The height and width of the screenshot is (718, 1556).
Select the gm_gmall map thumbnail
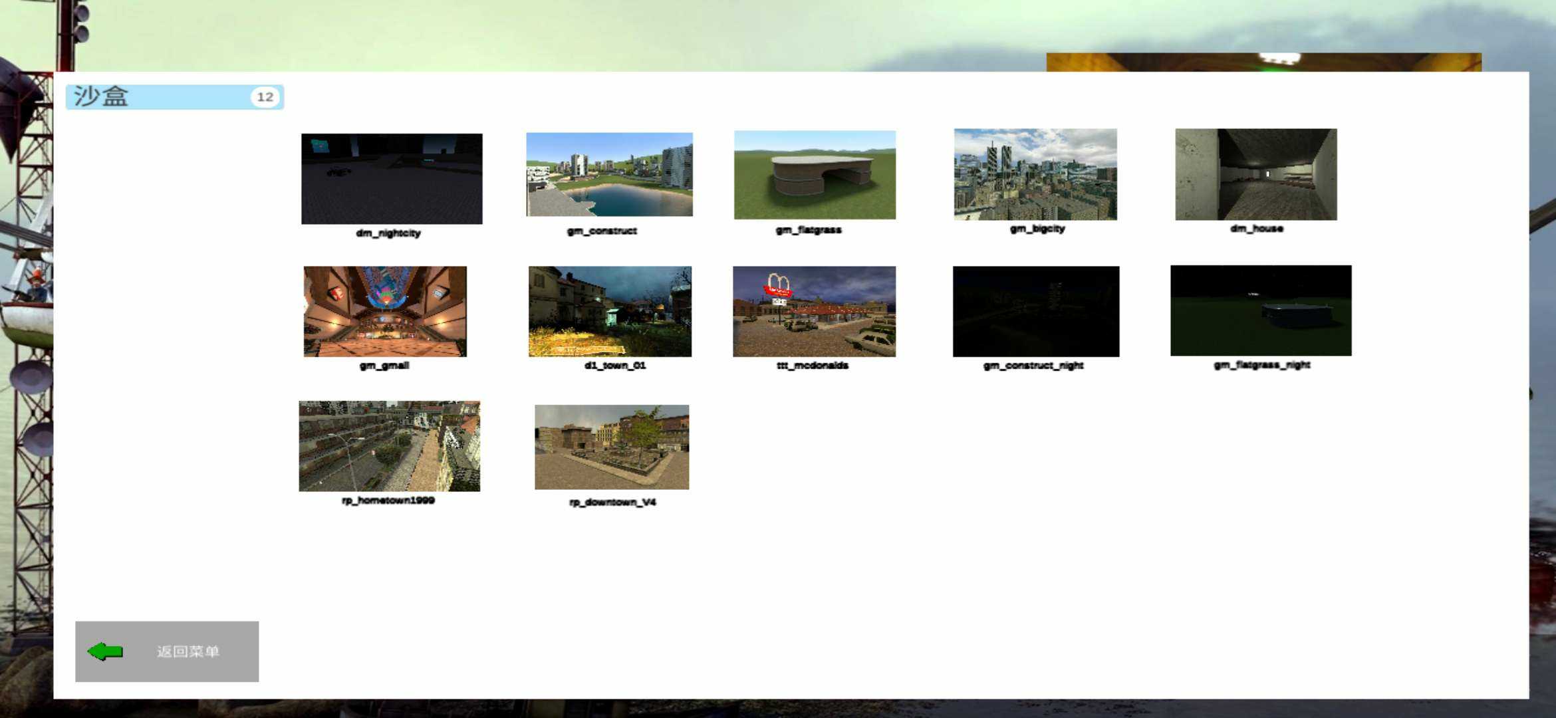[x=385, y=312]
